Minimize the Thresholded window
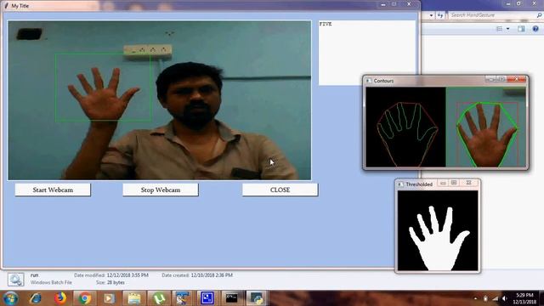The height and width of the screenshot is (306, 544). (443, 183)
